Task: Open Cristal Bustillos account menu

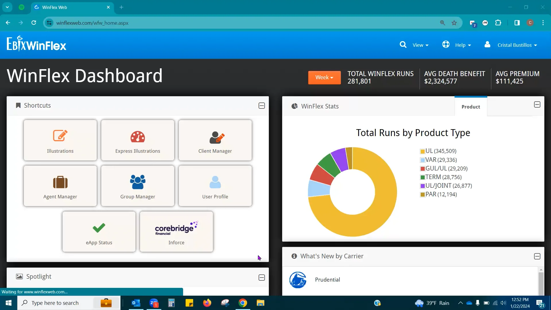Action: [517, 45]
